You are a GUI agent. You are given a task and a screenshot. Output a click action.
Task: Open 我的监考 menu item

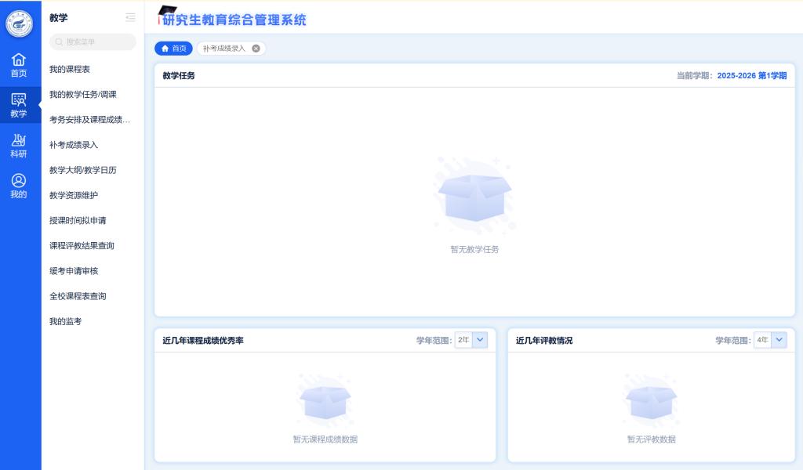tap(65, 321)
